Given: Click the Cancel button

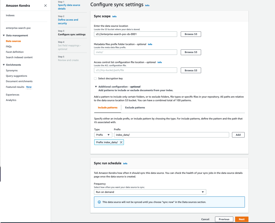Looking at the screenshot, I should pos(205,219).
